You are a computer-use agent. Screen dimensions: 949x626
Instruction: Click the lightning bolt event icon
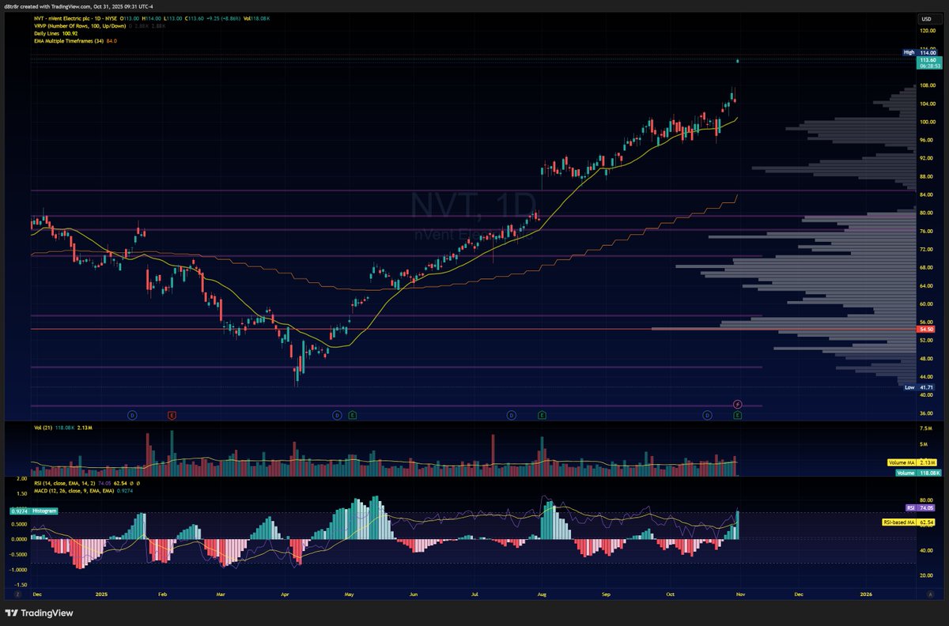tap(738, 404)
